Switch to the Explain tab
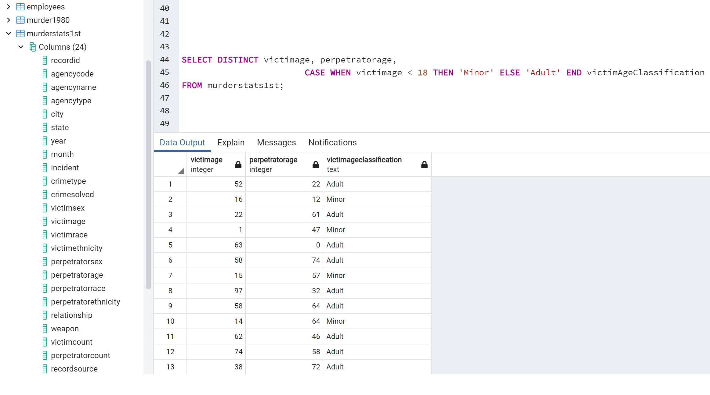Screen dimensions: 710x395 click(231, 142)
